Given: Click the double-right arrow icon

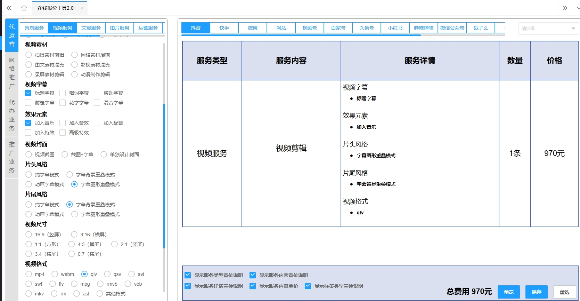Looking at the screenshot, I should click(565, 8).
